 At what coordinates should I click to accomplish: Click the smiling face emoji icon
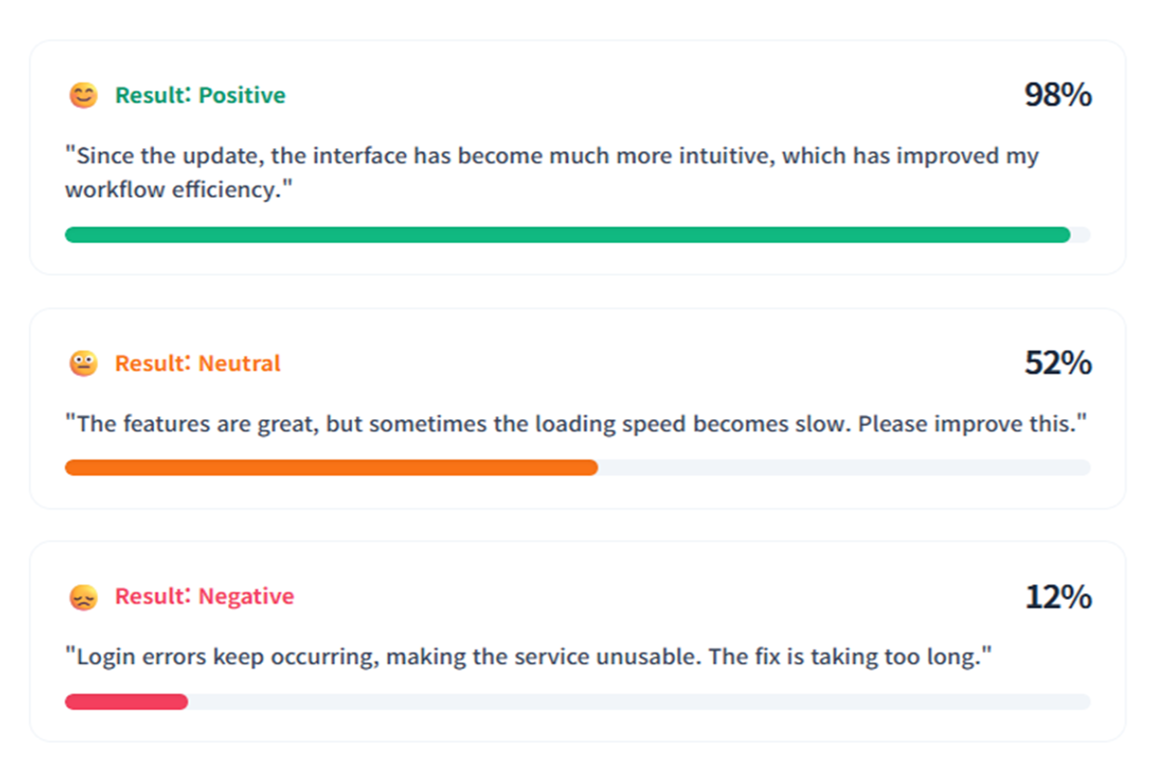click(x=84, y=95)
